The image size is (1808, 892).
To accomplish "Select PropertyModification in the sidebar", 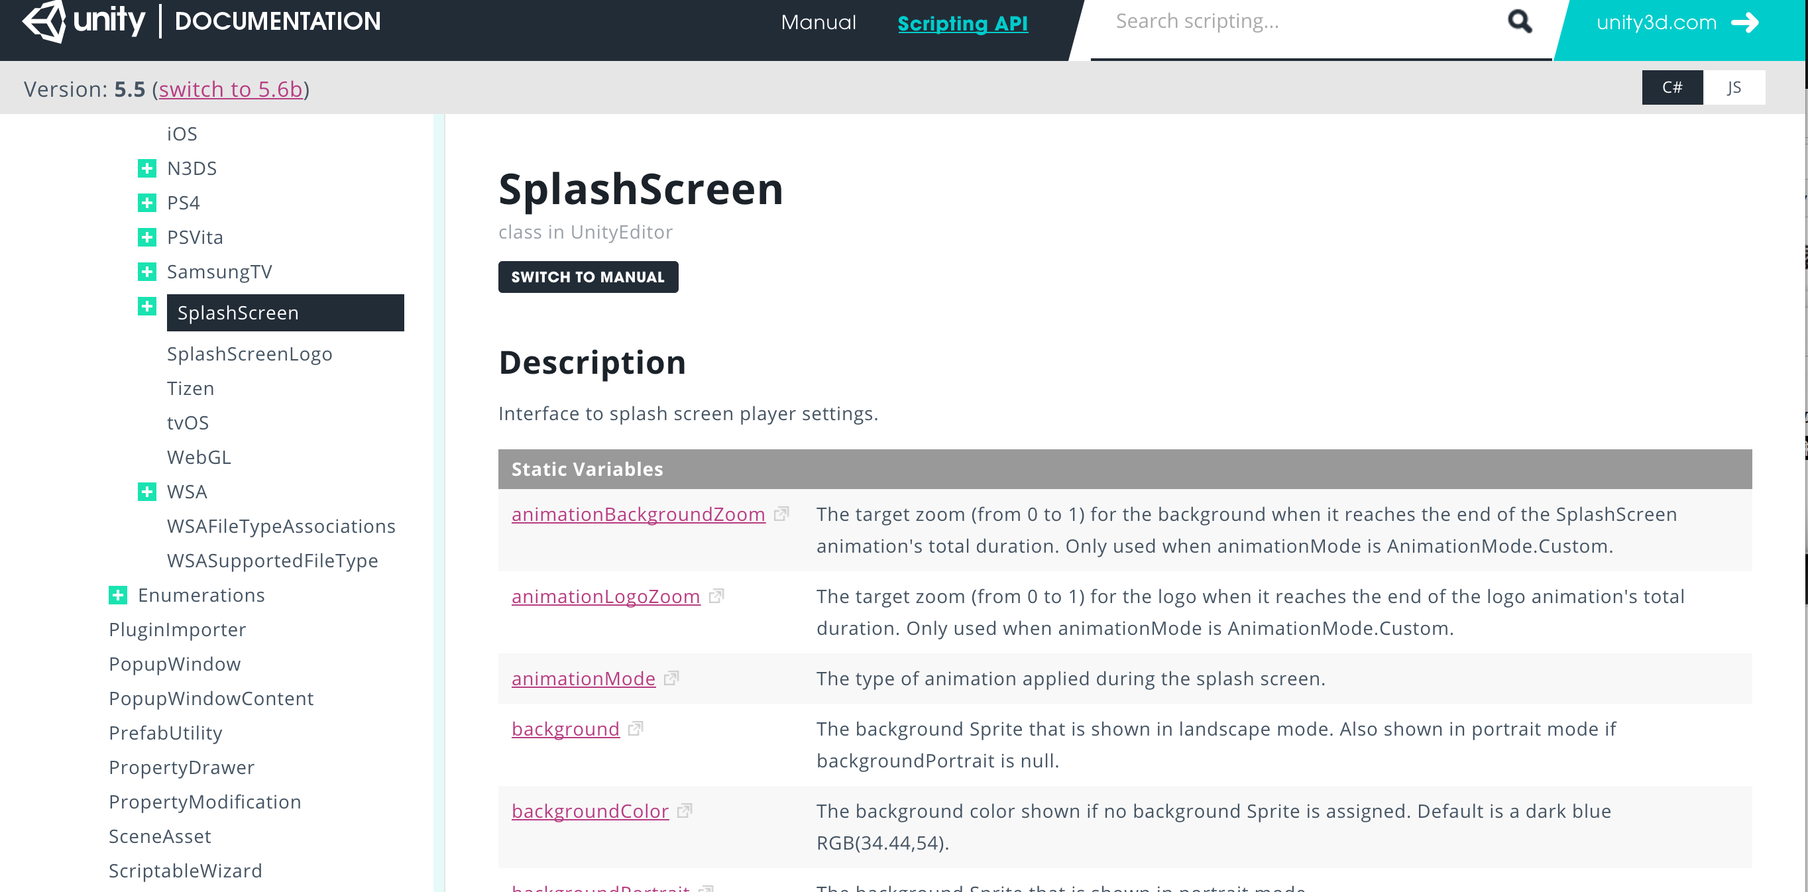I will (x=204, y=801).
